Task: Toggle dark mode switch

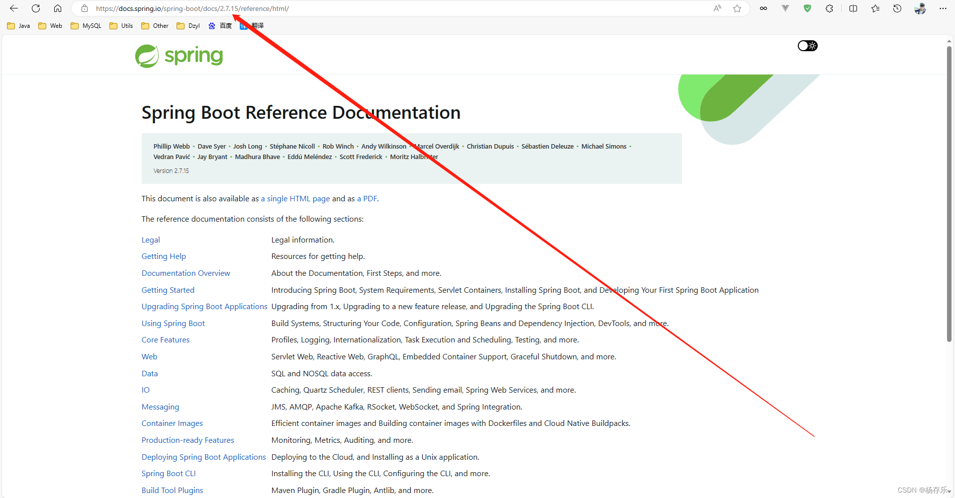Action: 807,46
